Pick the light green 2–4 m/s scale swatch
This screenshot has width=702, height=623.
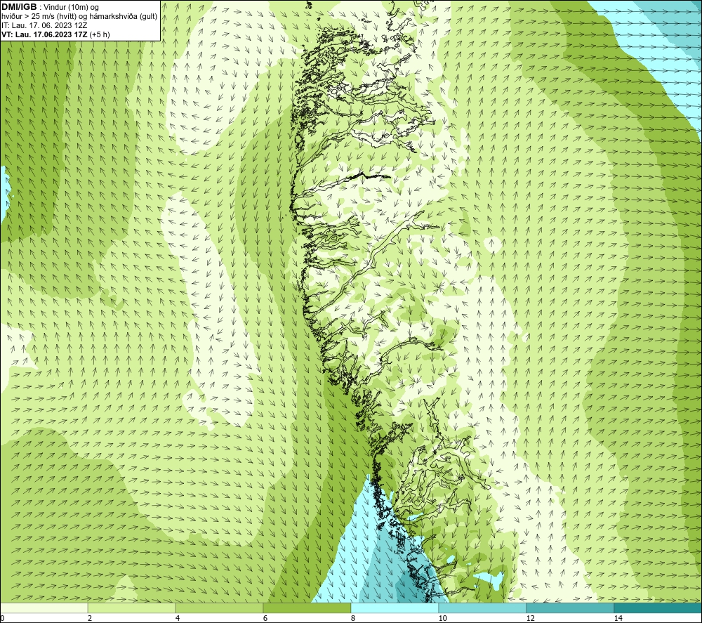click(x=132, y=608)
